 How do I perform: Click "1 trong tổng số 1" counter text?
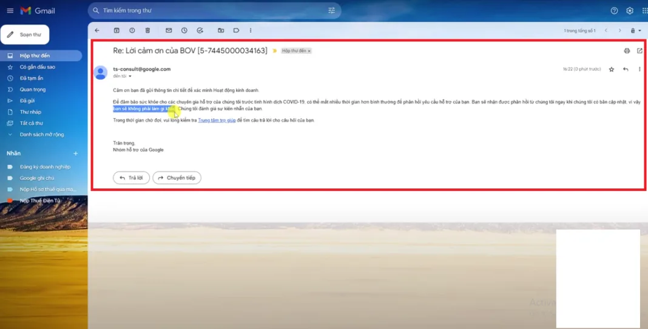click(579, 30)
